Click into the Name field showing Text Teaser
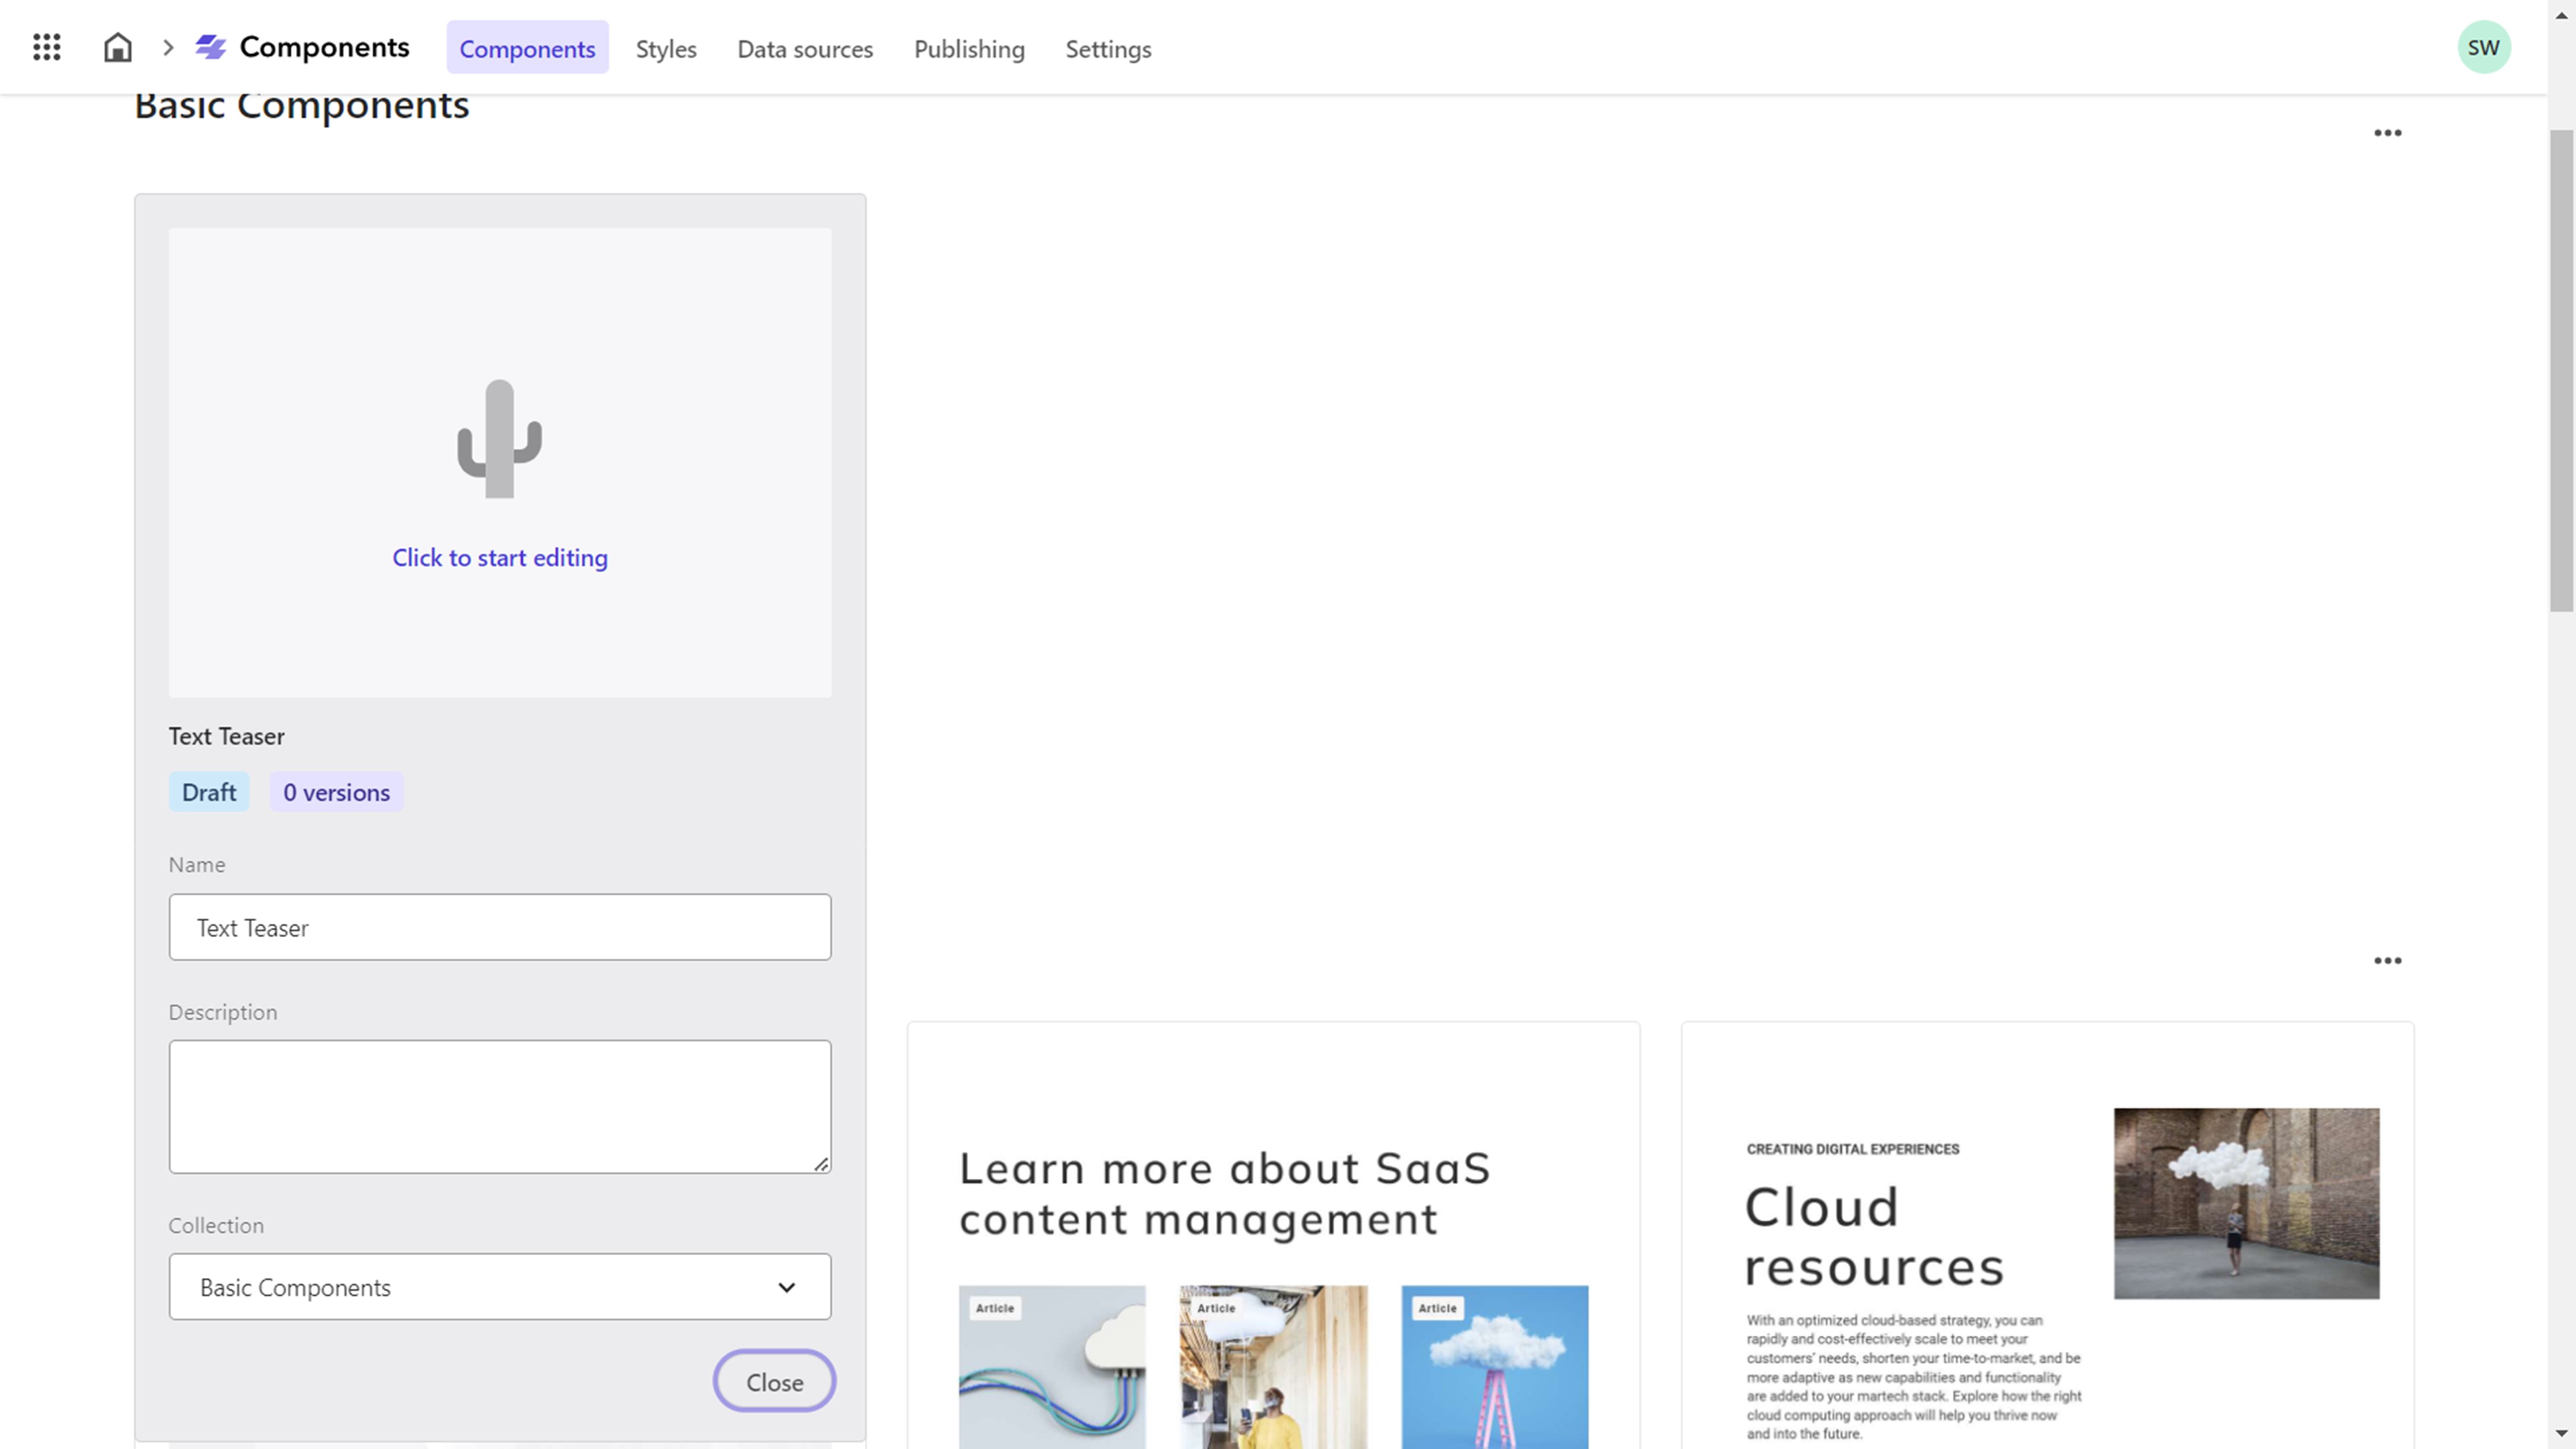 [499, 927]
